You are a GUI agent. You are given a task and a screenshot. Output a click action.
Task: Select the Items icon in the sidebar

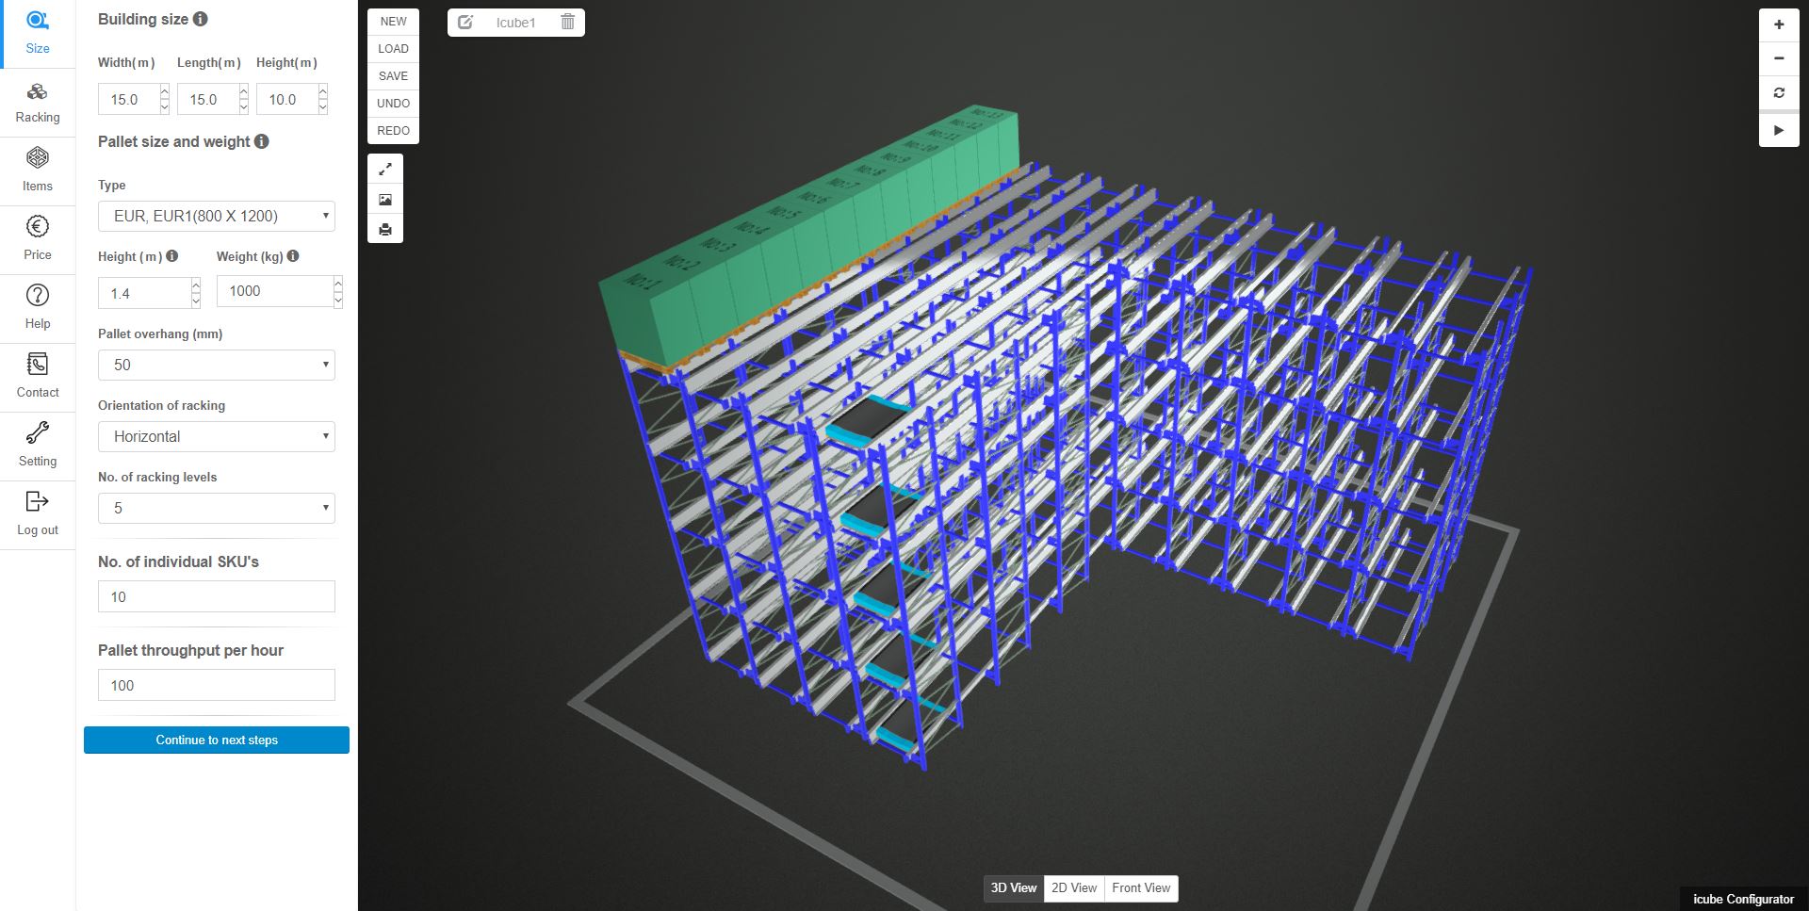(38, 171)
